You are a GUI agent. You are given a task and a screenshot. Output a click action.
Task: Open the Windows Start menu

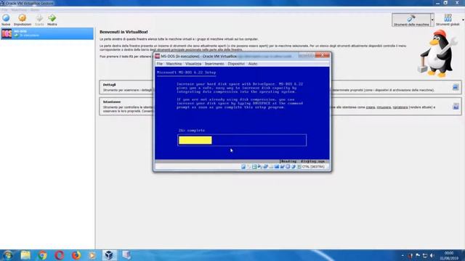8,255
